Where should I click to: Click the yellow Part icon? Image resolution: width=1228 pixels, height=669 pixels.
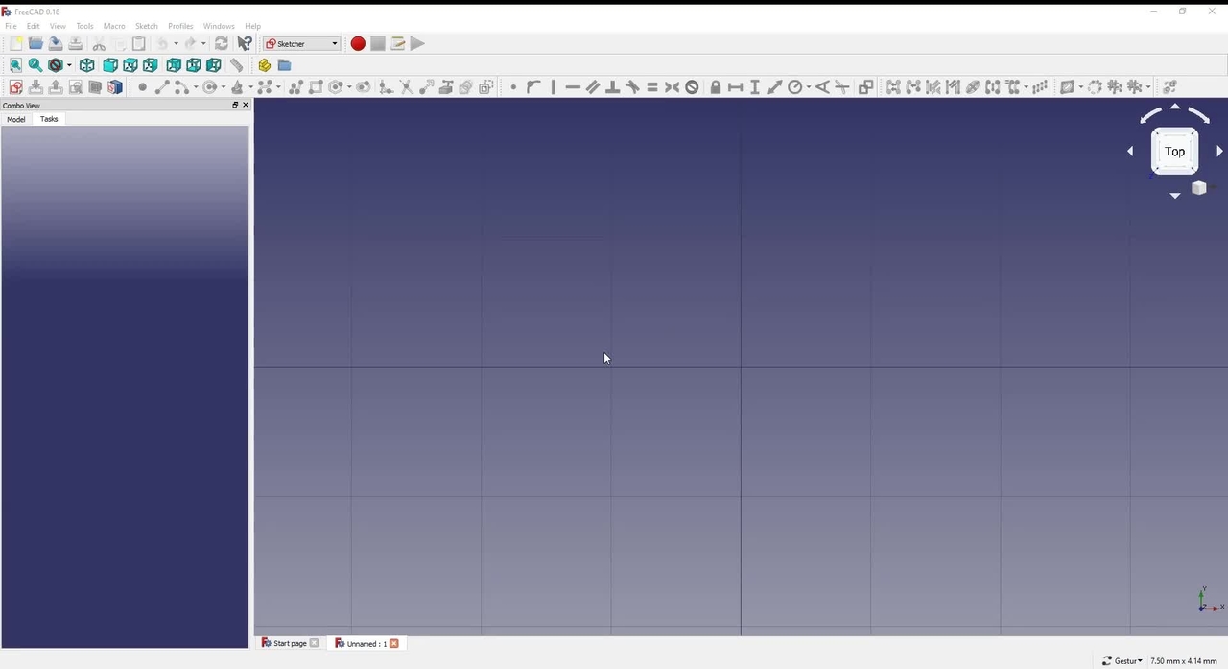click(264, 65)
